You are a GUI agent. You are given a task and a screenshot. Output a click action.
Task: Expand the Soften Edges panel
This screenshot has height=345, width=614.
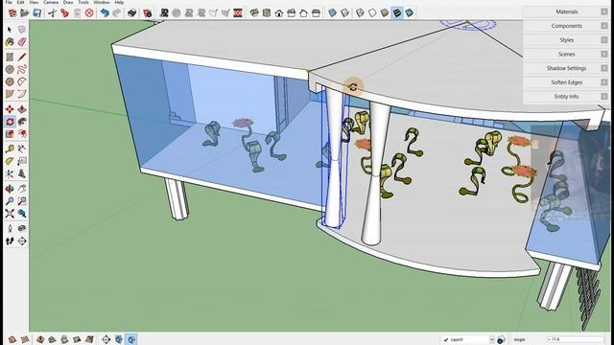pyautogui.click(x=566, y=82)
